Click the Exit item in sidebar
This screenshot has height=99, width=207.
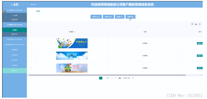[14, 71]
